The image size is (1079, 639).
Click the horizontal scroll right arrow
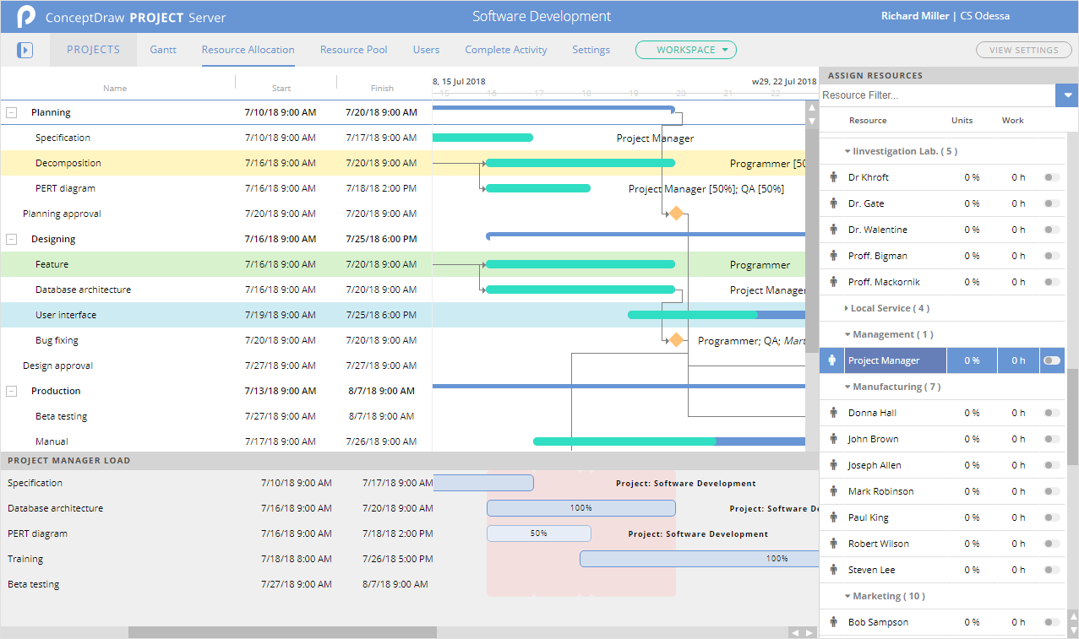(809, 632)
